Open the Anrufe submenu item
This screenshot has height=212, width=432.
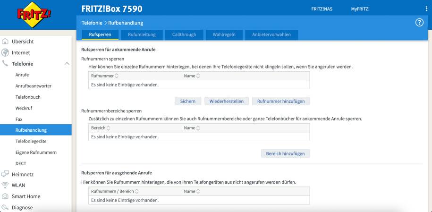22,75
